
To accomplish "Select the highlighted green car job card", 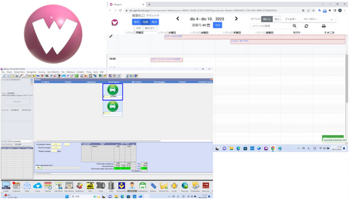I will coord(113,92).
